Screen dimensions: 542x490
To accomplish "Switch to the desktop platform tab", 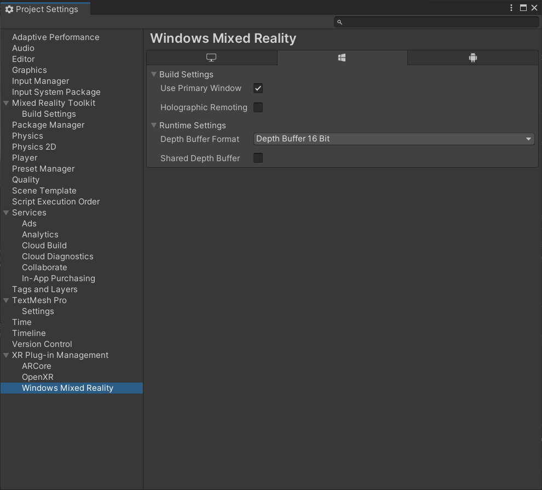I will pos(211,57).
